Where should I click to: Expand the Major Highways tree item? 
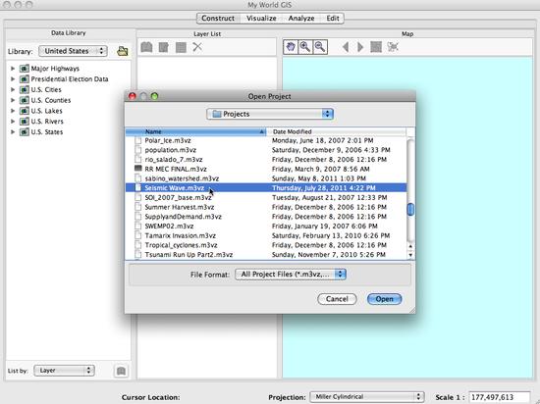click(x=13, y=69)
